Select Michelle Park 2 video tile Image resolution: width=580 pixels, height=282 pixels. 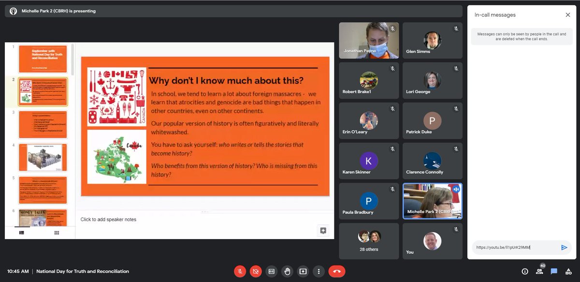point(432,201)
